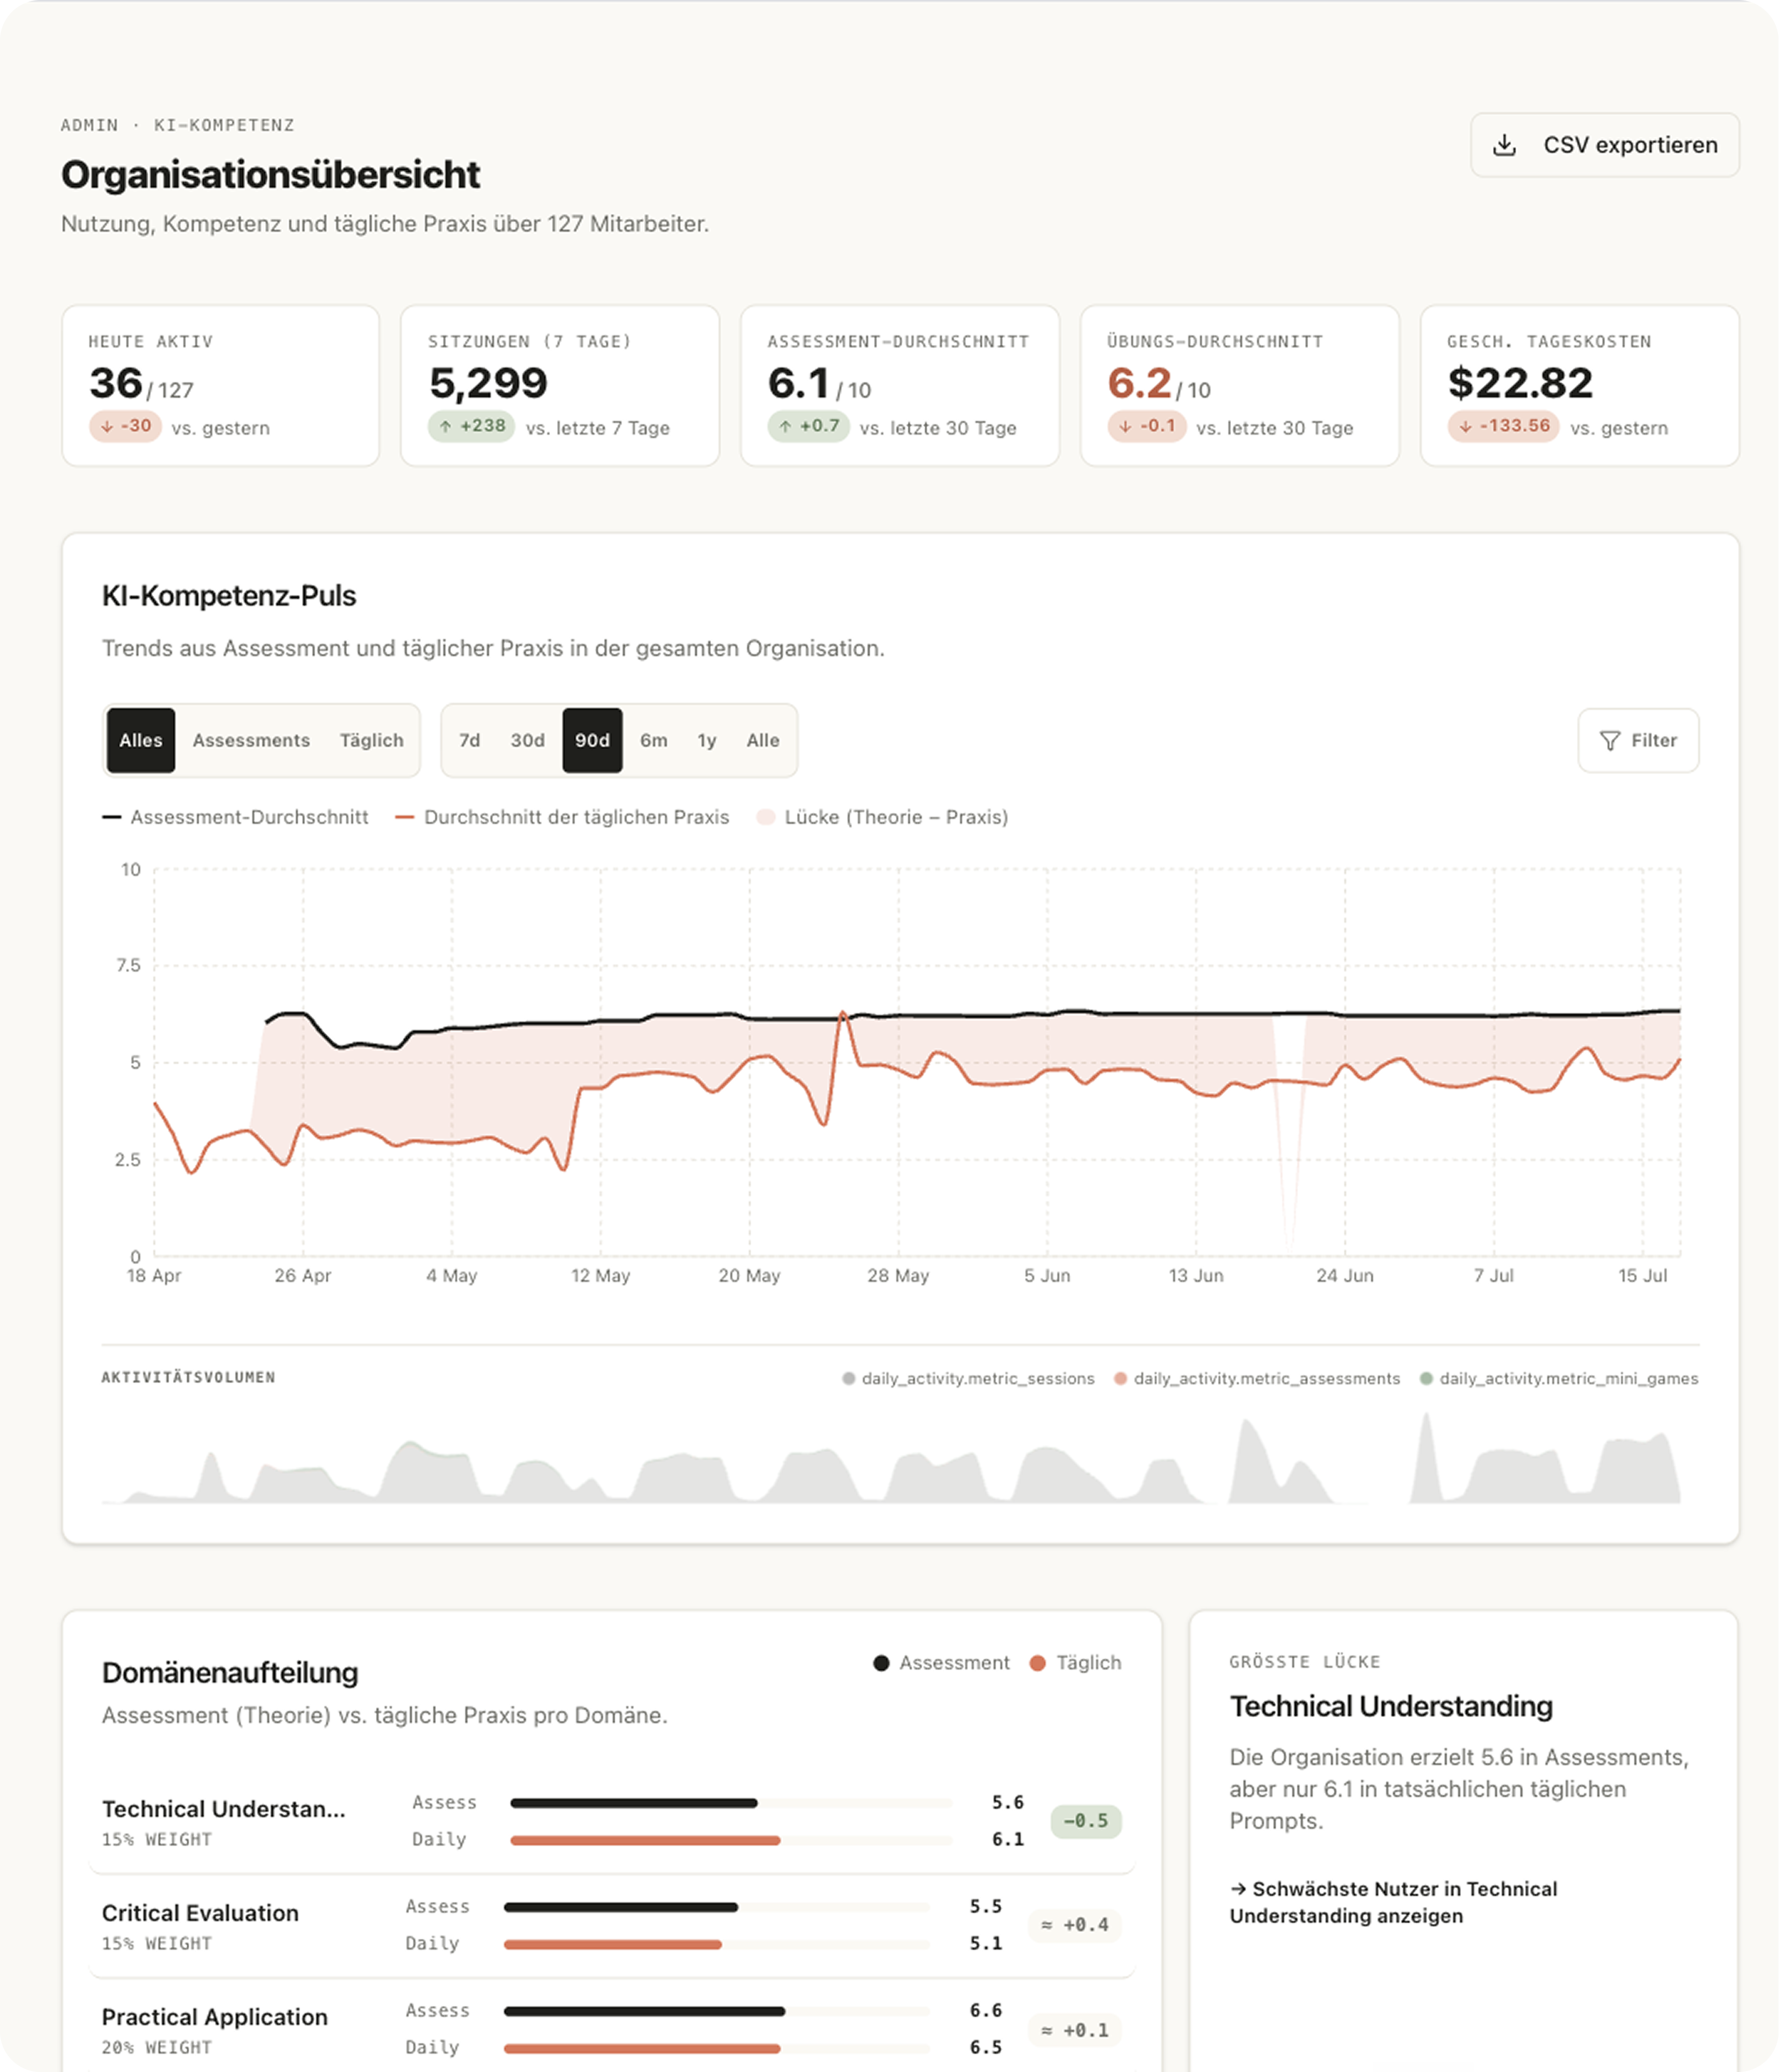Click the pink Lücke color swatch
This screenshot has width=1779, height=2072.
pyautogui.click(x=766, y=817)
